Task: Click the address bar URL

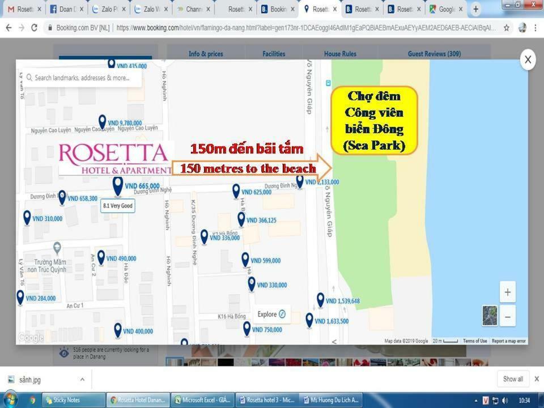Action: (305, 28)
